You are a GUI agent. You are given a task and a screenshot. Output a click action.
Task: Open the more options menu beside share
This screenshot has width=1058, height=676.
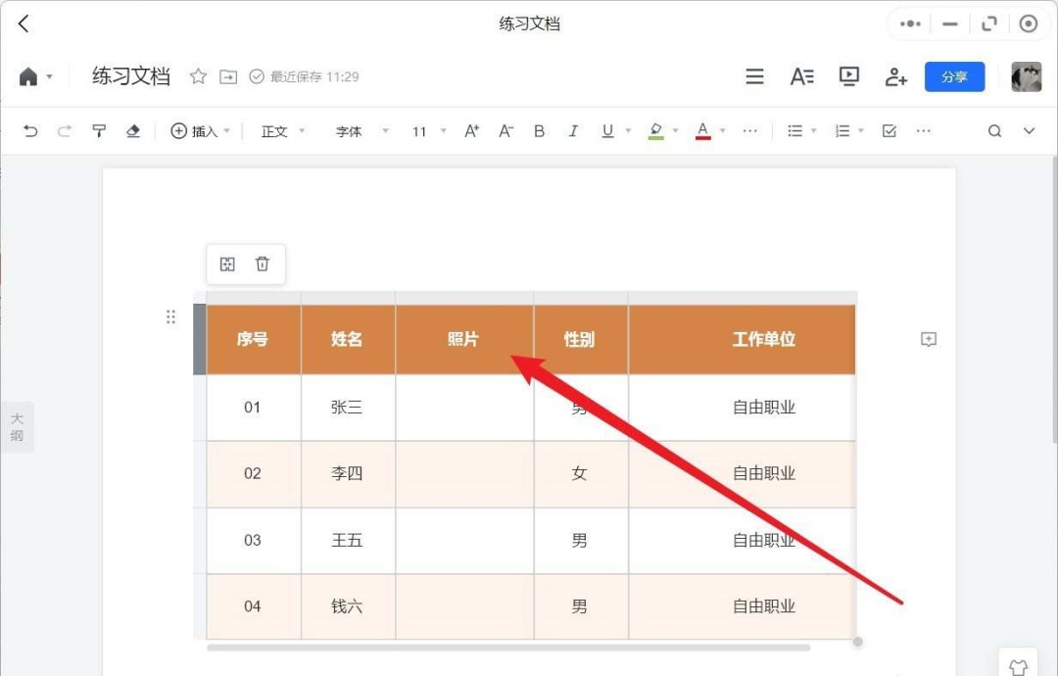(x=909, y=23)
